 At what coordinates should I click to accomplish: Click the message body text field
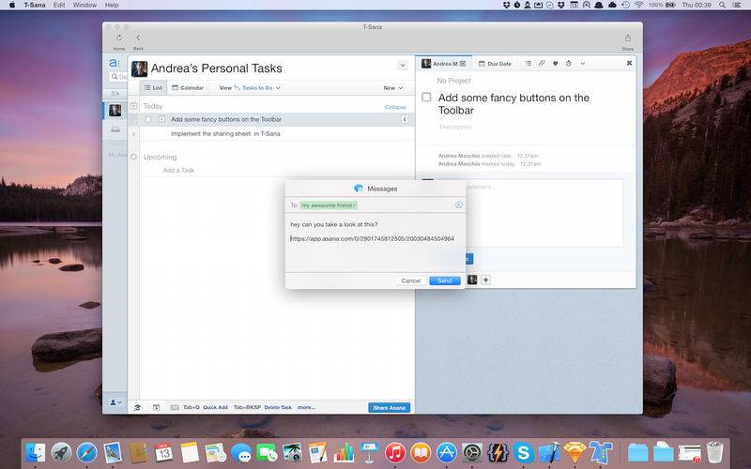tap(375, 243)
